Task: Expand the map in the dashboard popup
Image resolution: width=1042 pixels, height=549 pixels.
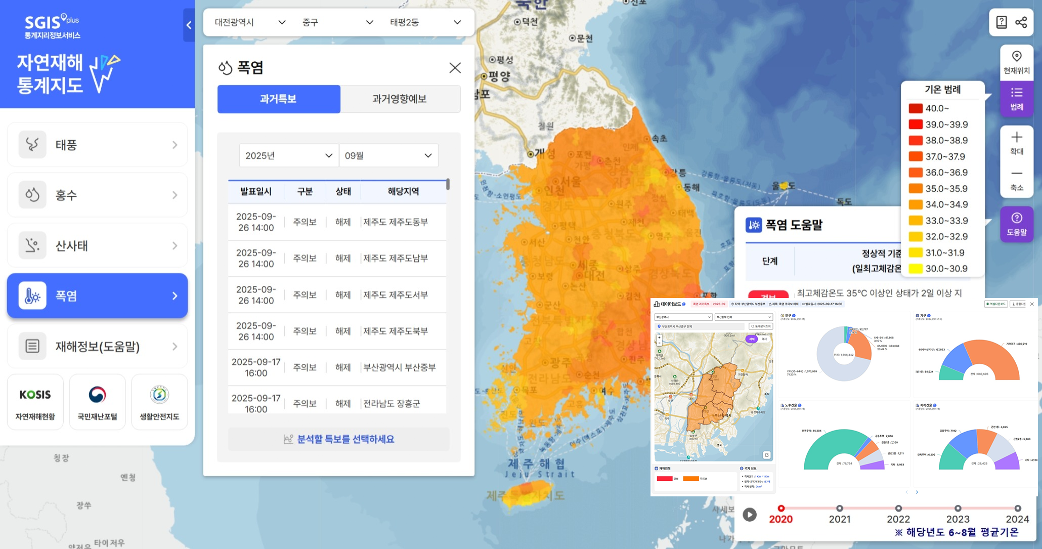Action: (767, 455)
